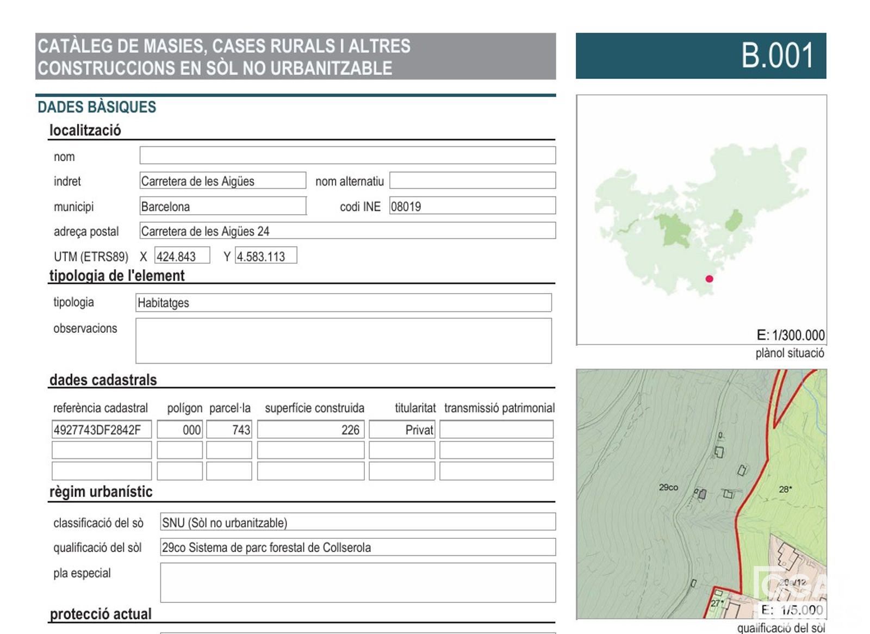This screenshot has height=634, width=870.
Task: Click the codi INE field with 08019
Action: [x=472, y=206]
